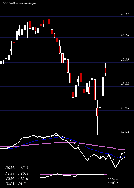Viewport: 134px width, 188px height.
Task: Select the 16.41 price level label
Action: pyautogui.click(x=125, y=14)
